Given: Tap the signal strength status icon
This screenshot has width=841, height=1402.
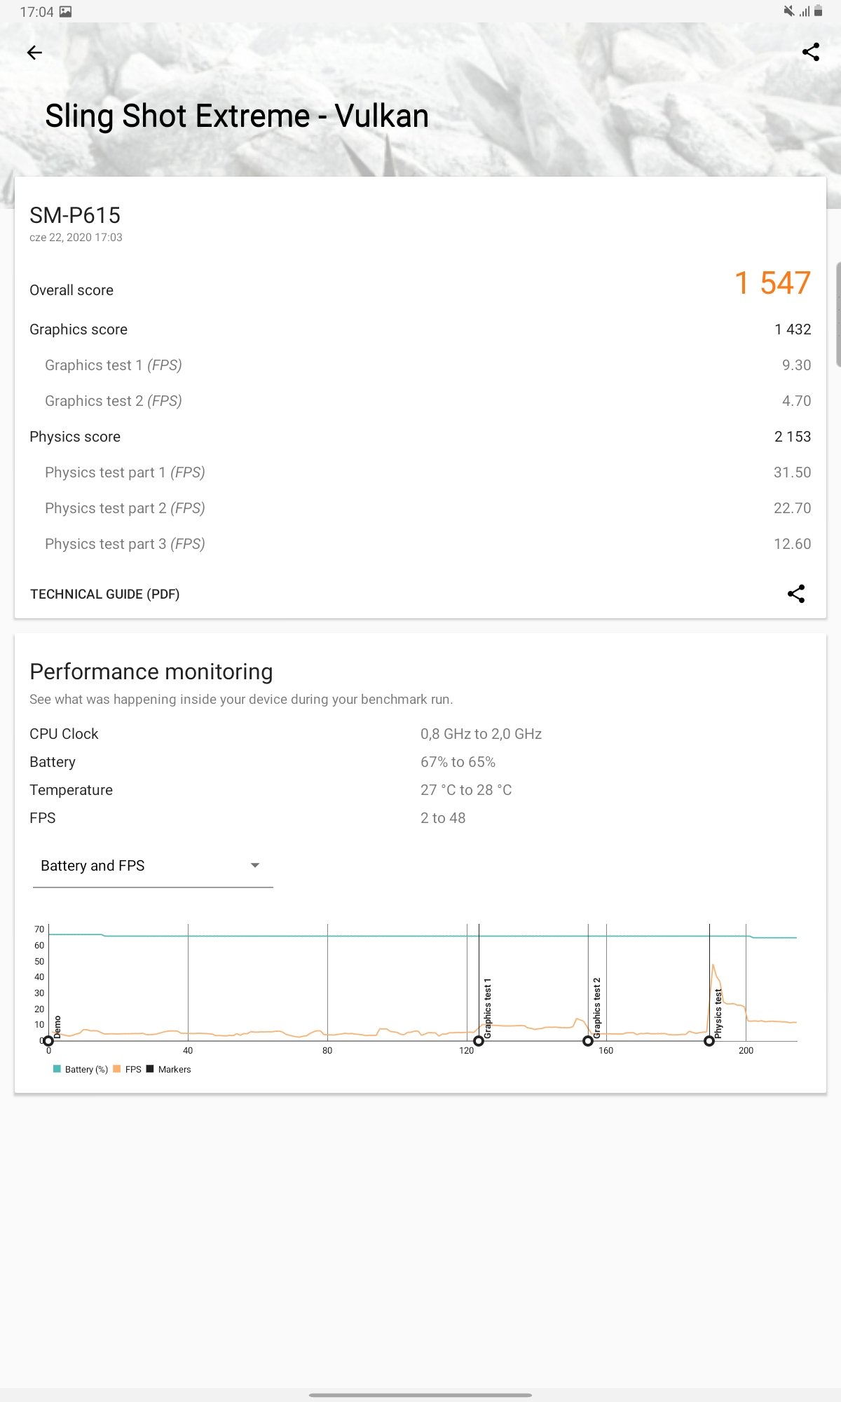Looking at the screenshot, I should click(805, 11).
